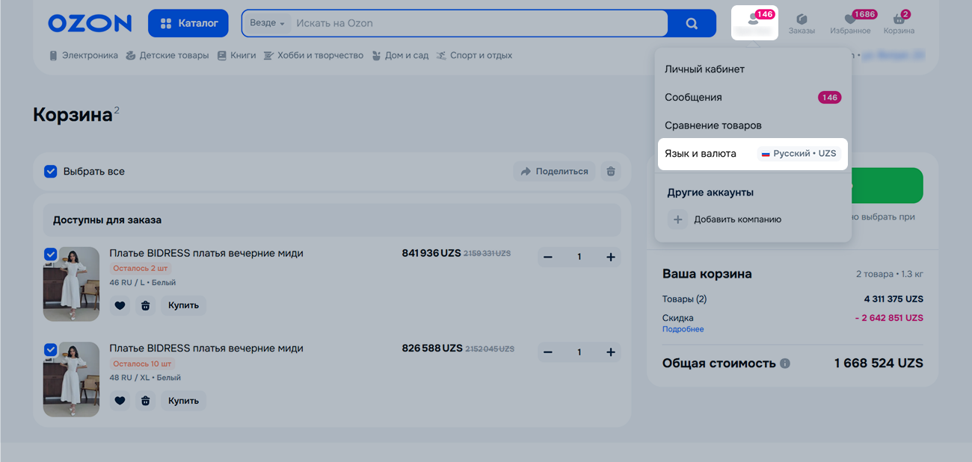Screen dimensions: 972x462
Task: Open Язык и валюта selector
Action: [751, 154]
